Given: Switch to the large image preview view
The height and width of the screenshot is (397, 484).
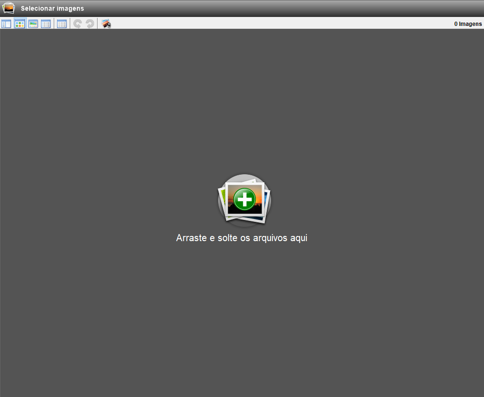Looking at the screenshot, I should tap(33, 24).
